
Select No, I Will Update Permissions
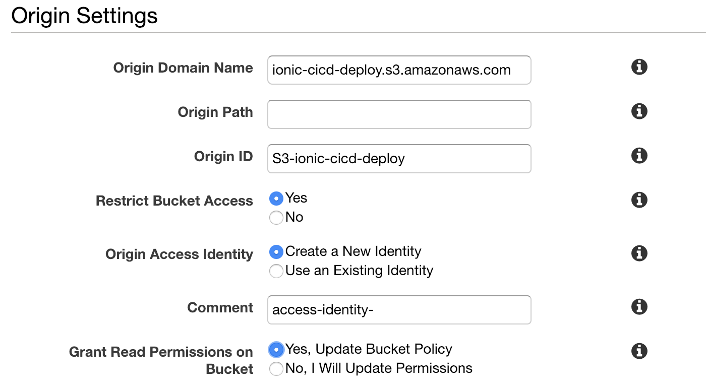[276, 369]
